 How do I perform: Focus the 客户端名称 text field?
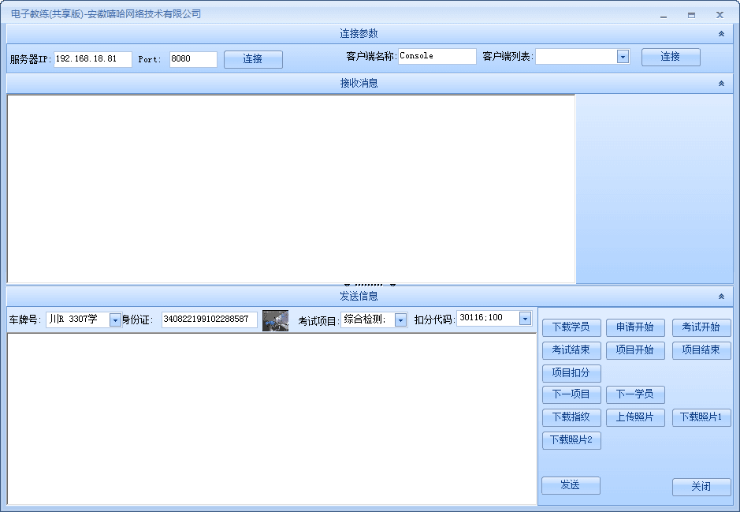[437, 57]
